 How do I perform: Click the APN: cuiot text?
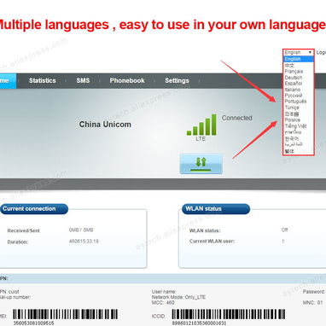(9, 292)
